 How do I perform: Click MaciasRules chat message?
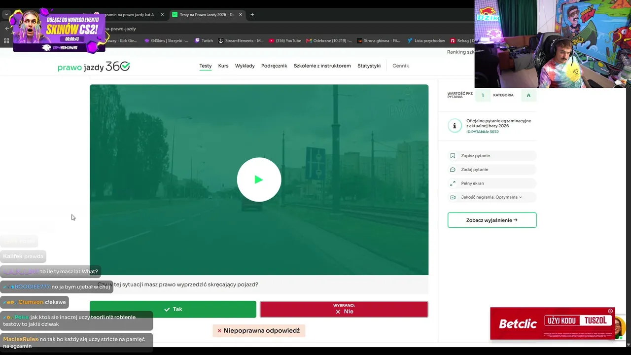point(76,343)
